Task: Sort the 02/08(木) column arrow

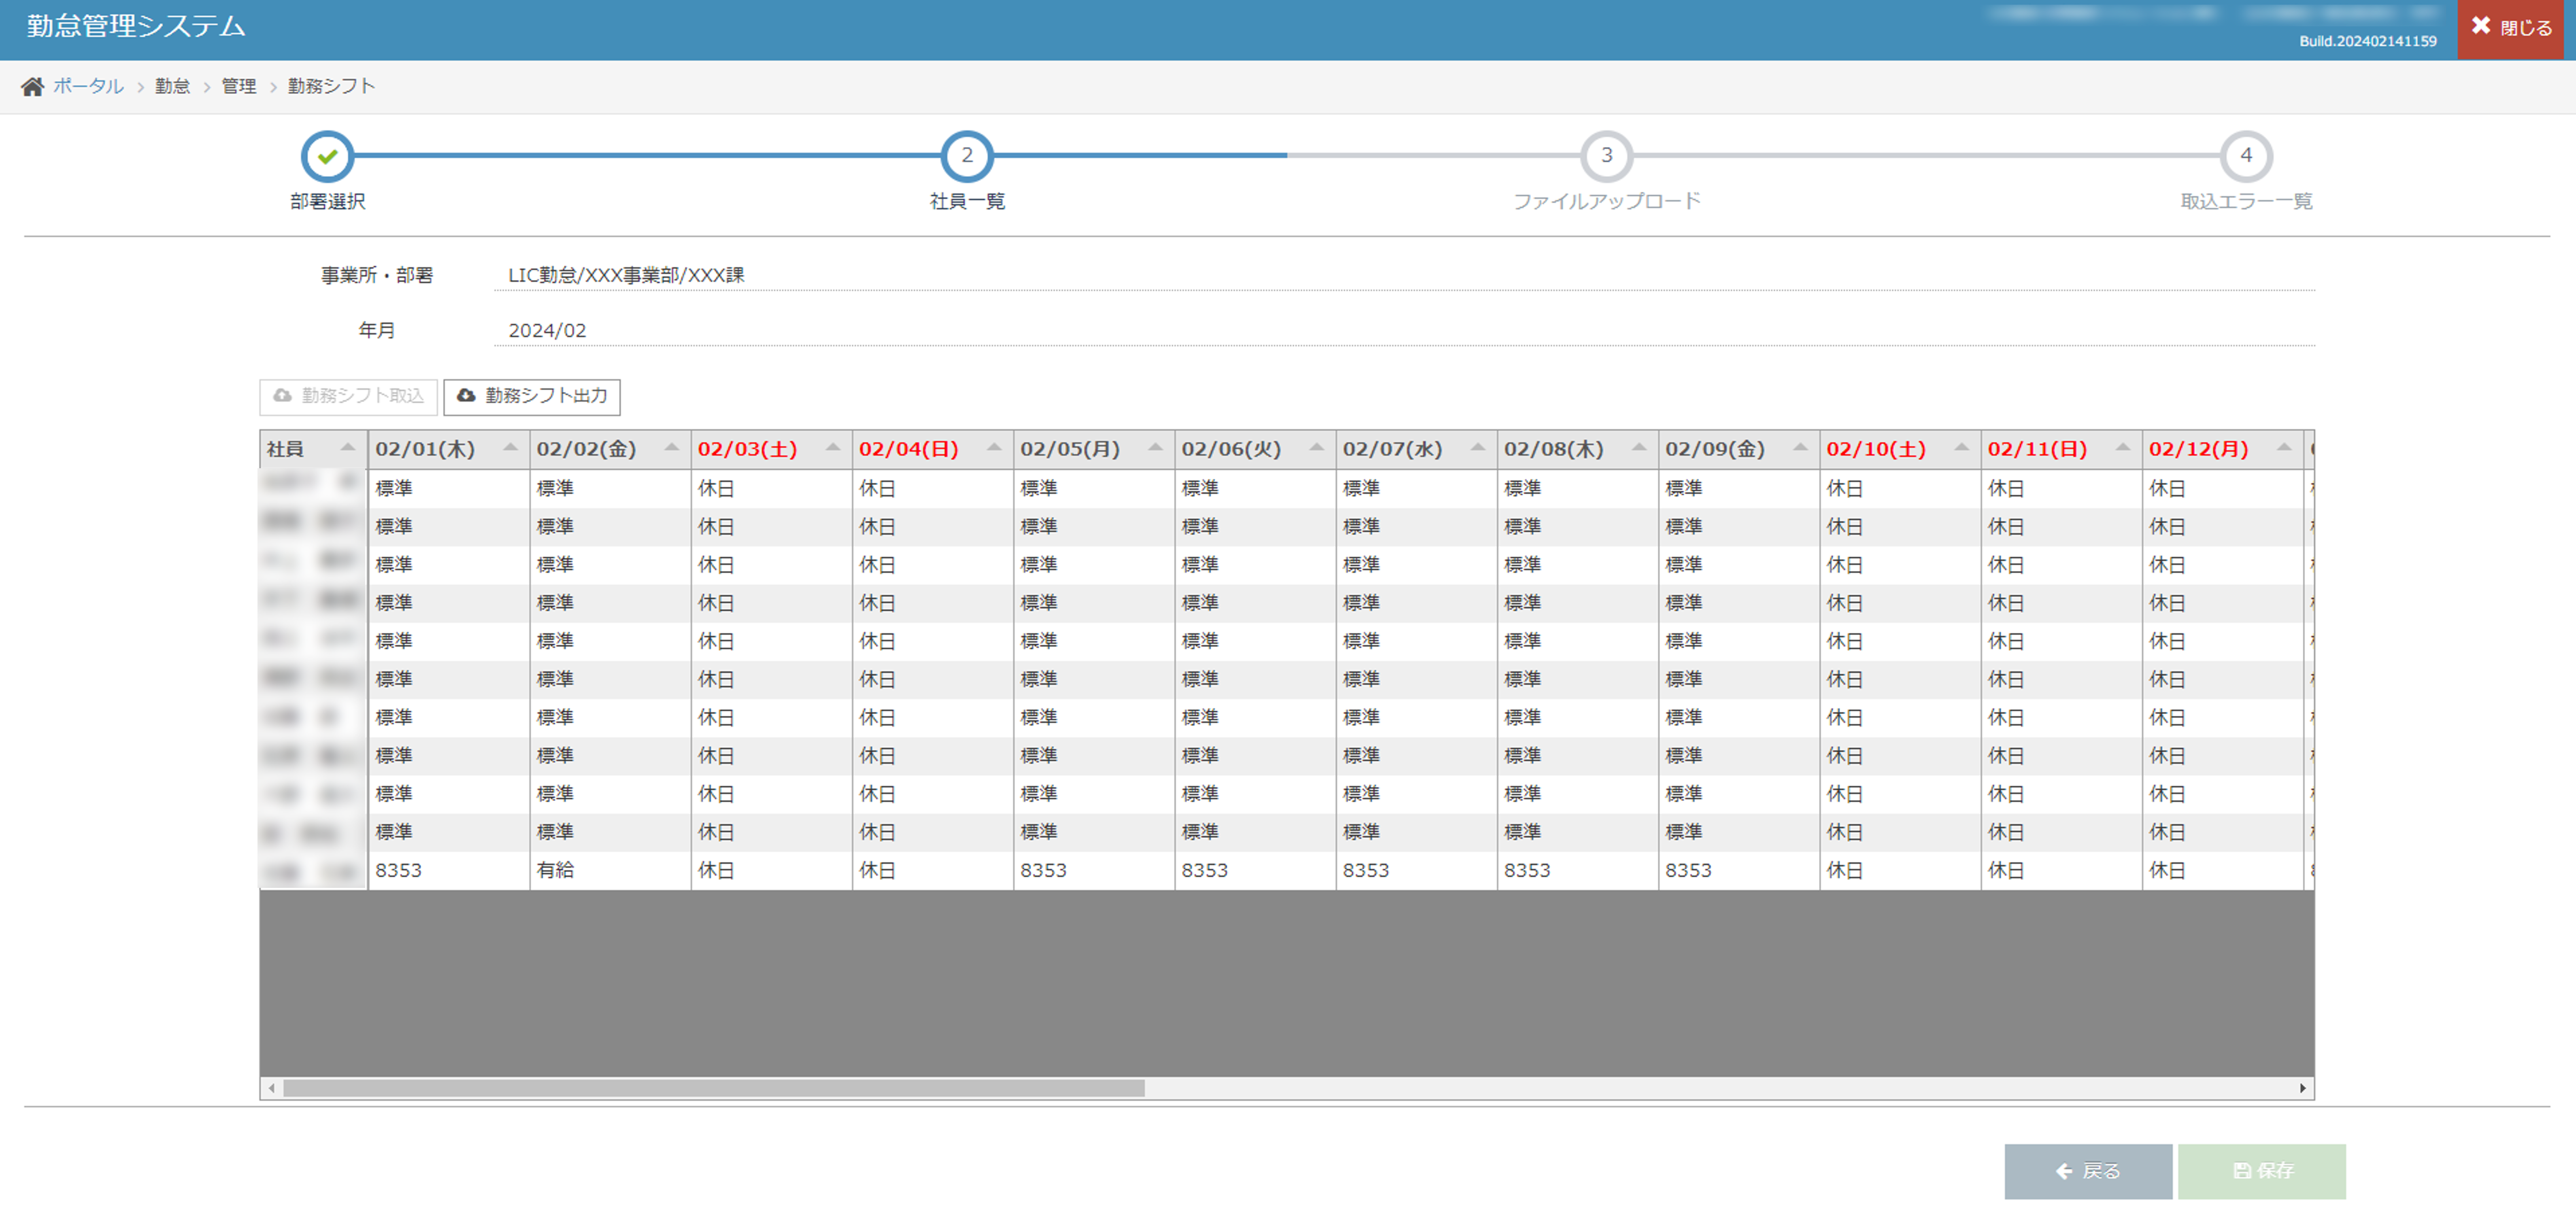Action: tap(1639, 448)
